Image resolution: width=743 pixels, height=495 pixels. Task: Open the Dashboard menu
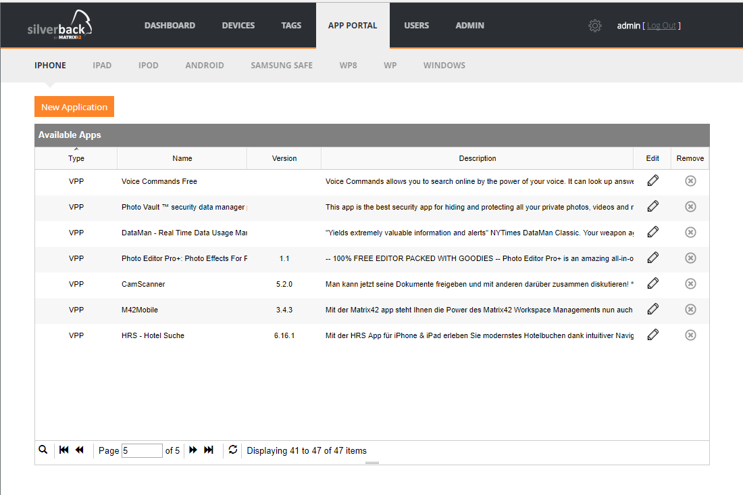tap(170, 26)
